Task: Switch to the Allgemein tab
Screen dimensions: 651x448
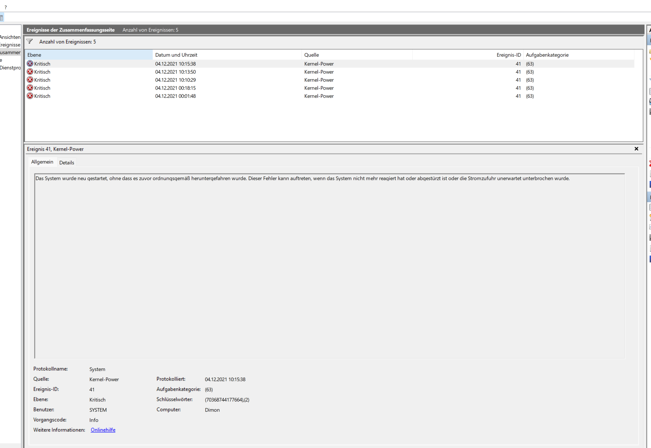Action: coord(42,162)
